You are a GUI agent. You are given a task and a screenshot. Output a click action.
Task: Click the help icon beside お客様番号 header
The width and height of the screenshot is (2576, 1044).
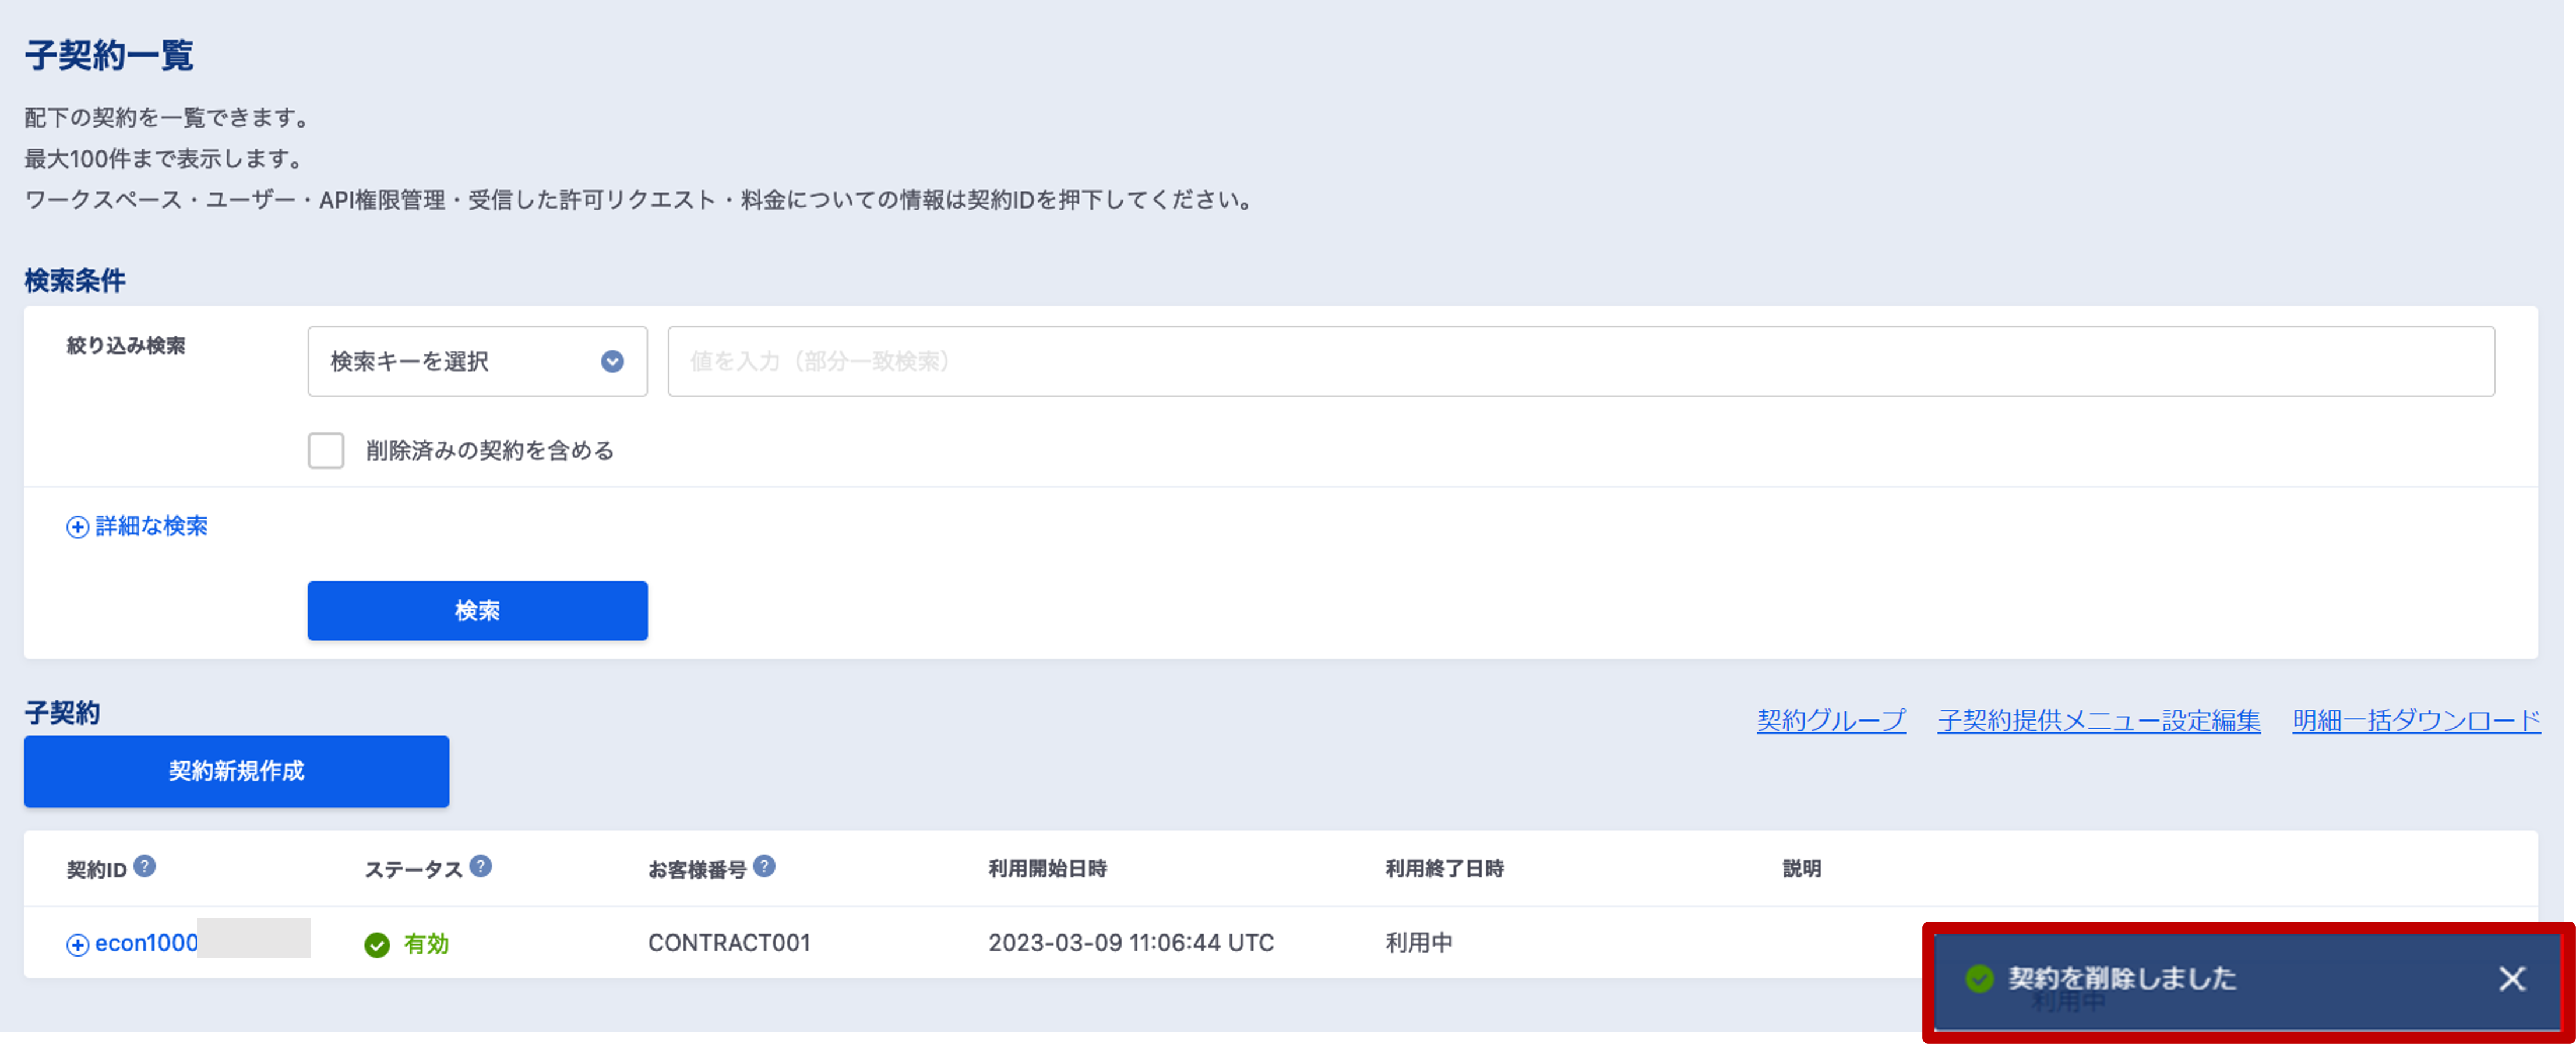point(766,868)
